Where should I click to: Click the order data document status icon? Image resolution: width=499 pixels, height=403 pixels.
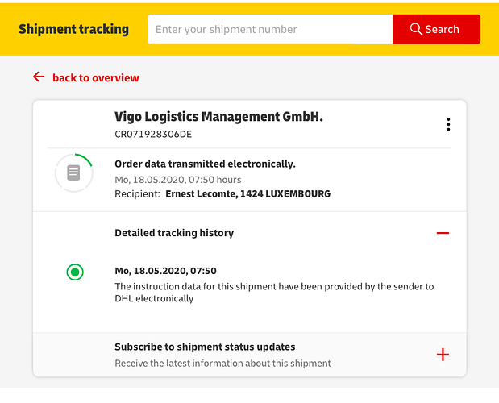74,173
